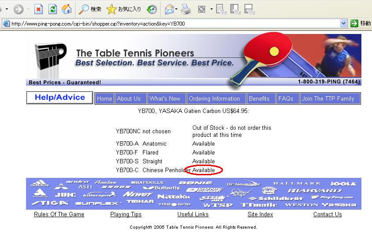Go to browser Home page icon

point(67,9)
